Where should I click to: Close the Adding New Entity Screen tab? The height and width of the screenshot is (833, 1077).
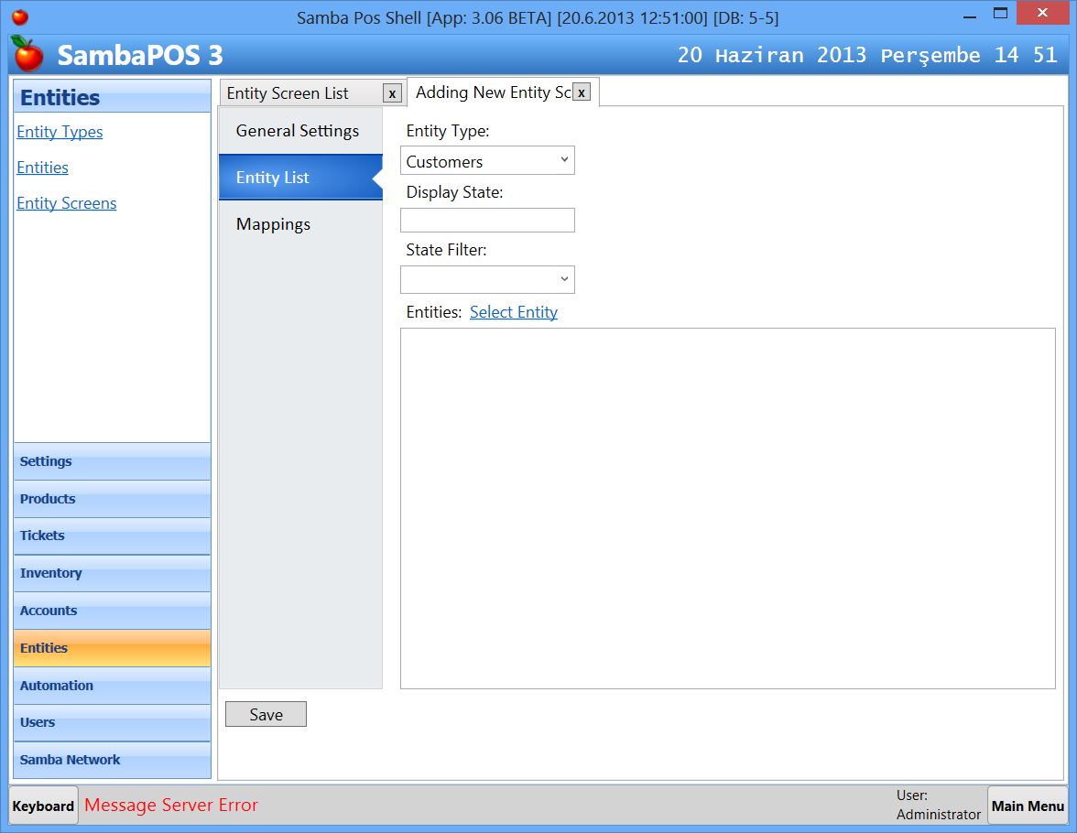582,92
